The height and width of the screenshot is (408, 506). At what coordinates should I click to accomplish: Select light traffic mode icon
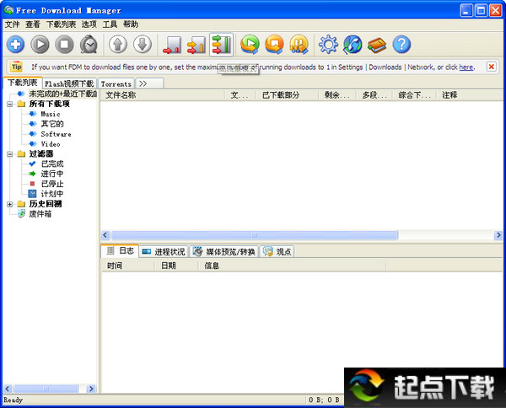point(172,45)
